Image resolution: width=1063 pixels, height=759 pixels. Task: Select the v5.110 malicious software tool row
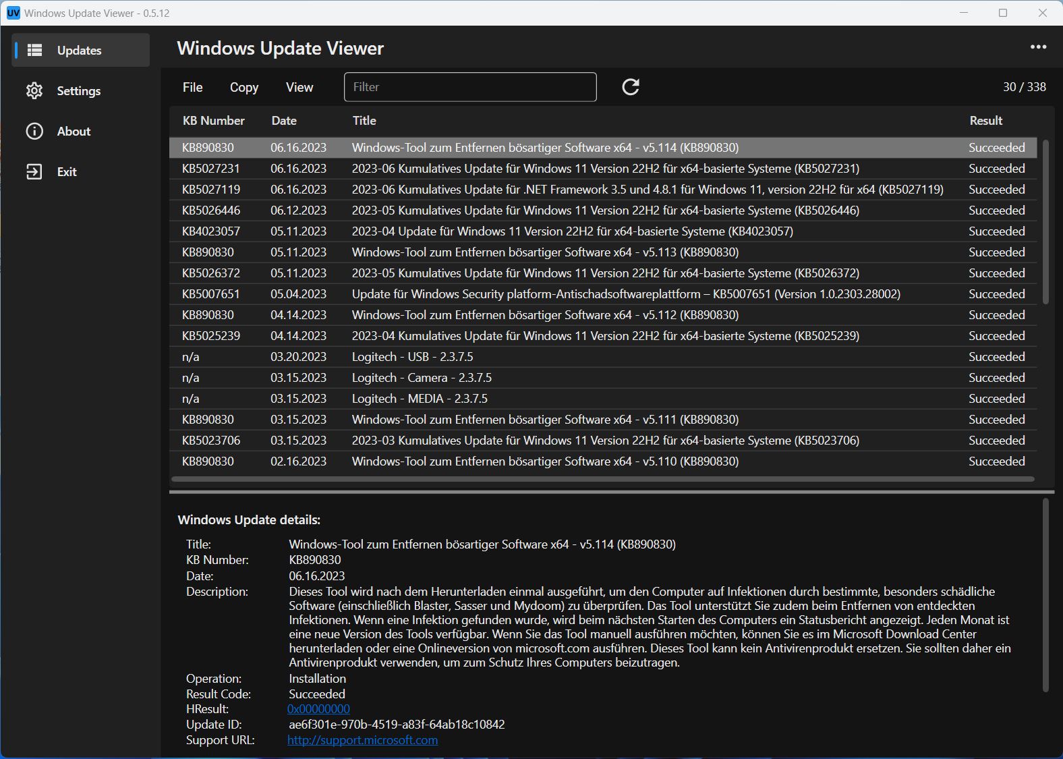tap(603, 461)
